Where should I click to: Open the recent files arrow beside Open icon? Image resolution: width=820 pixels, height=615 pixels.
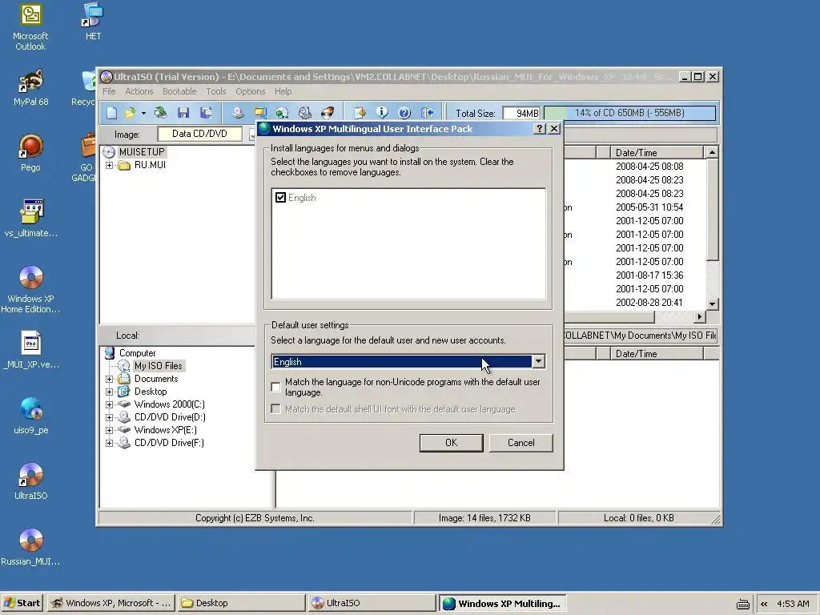(x=143, y=113)
